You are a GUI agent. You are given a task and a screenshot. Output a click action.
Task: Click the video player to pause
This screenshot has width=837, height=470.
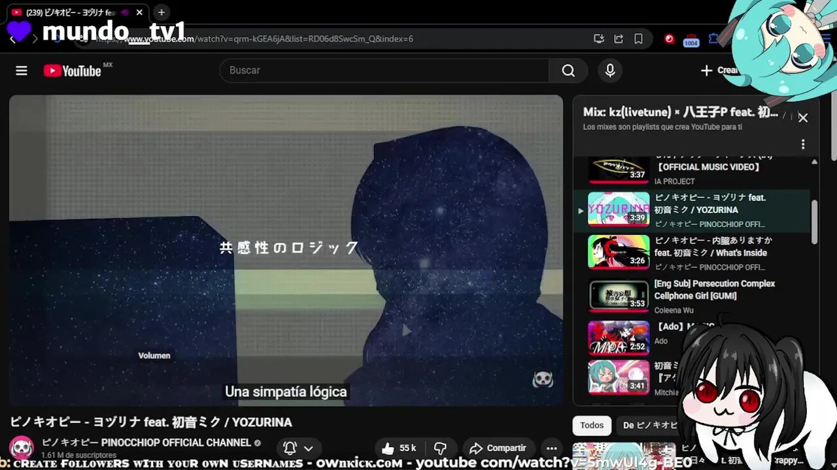pos(286,250)
